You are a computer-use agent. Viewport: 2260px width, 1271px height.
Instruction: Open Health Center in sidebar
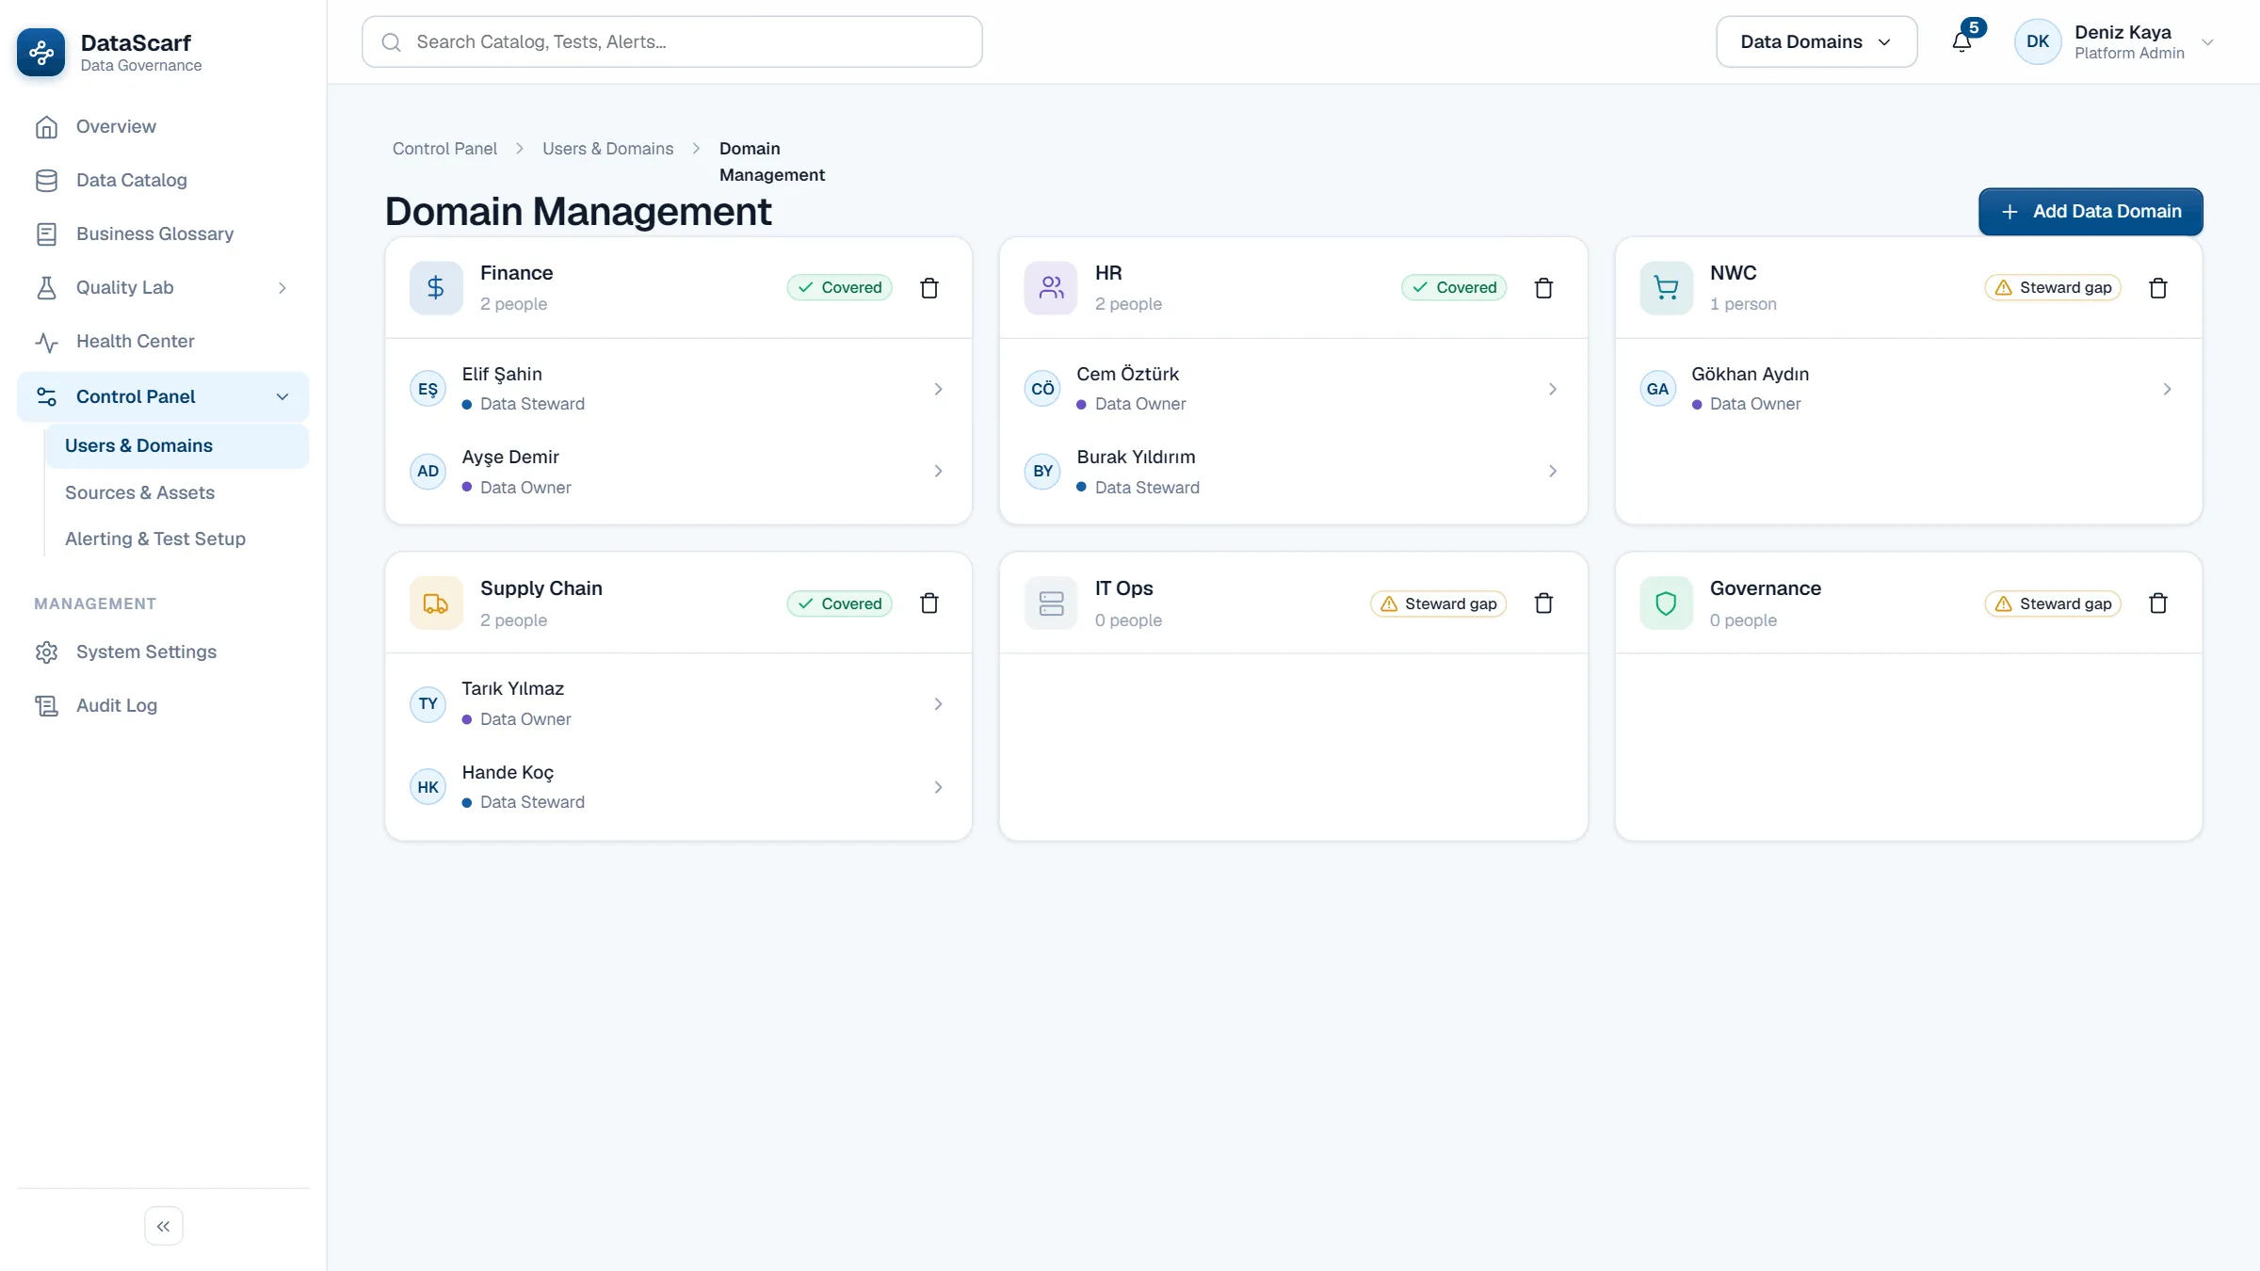163,341
